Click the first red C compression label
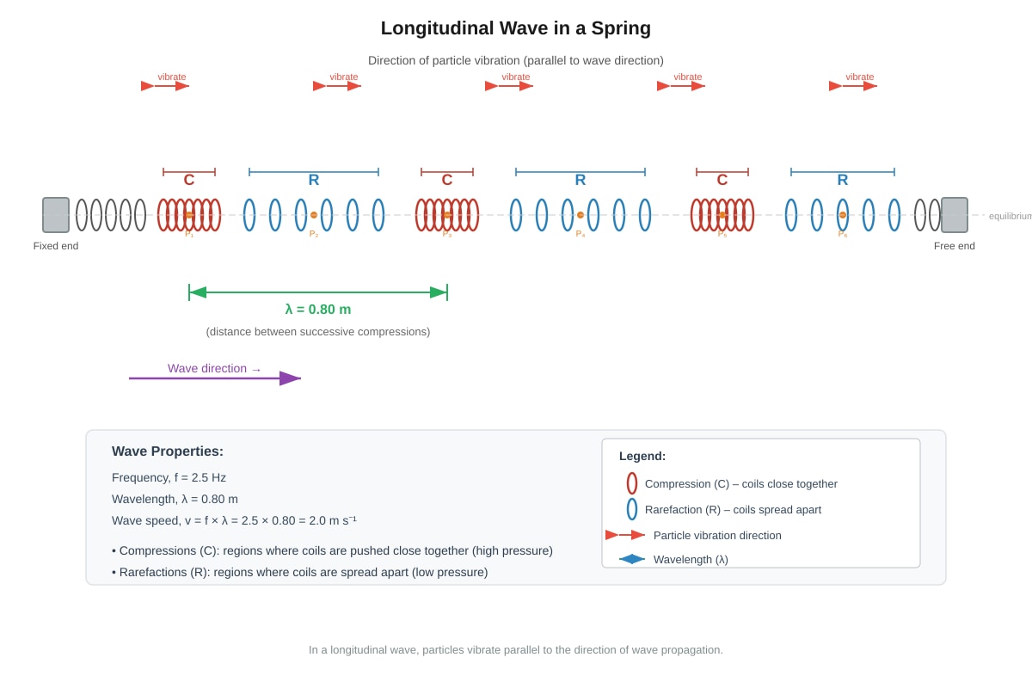 point(189,180)
